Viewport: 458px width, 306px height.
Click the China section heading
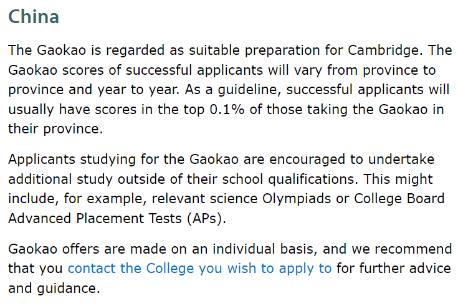pos(34,16)
